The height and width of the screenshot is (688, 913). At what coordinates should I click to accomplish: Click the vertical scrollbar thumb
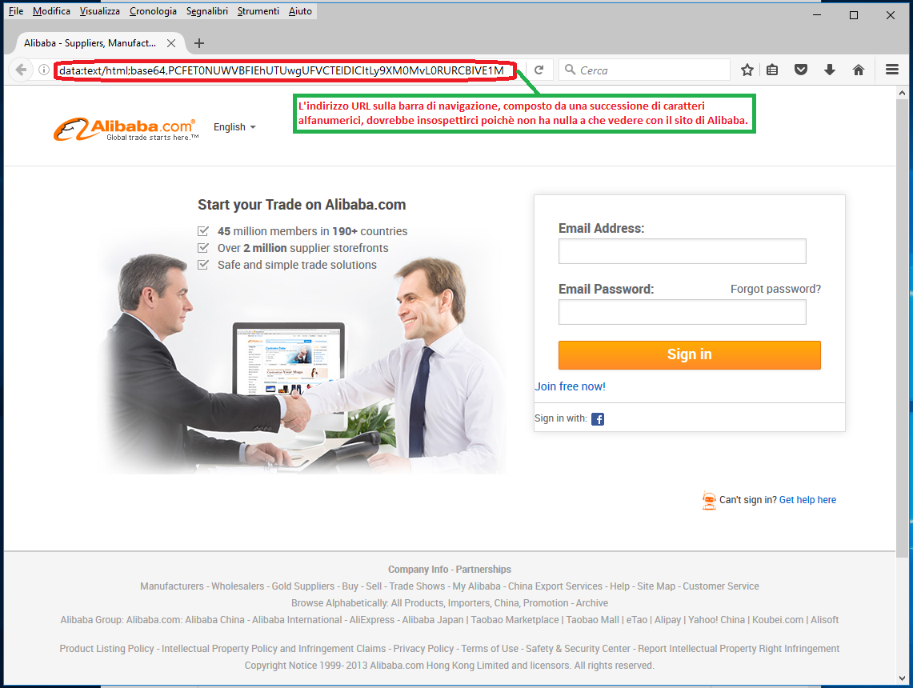pos(902,329)
